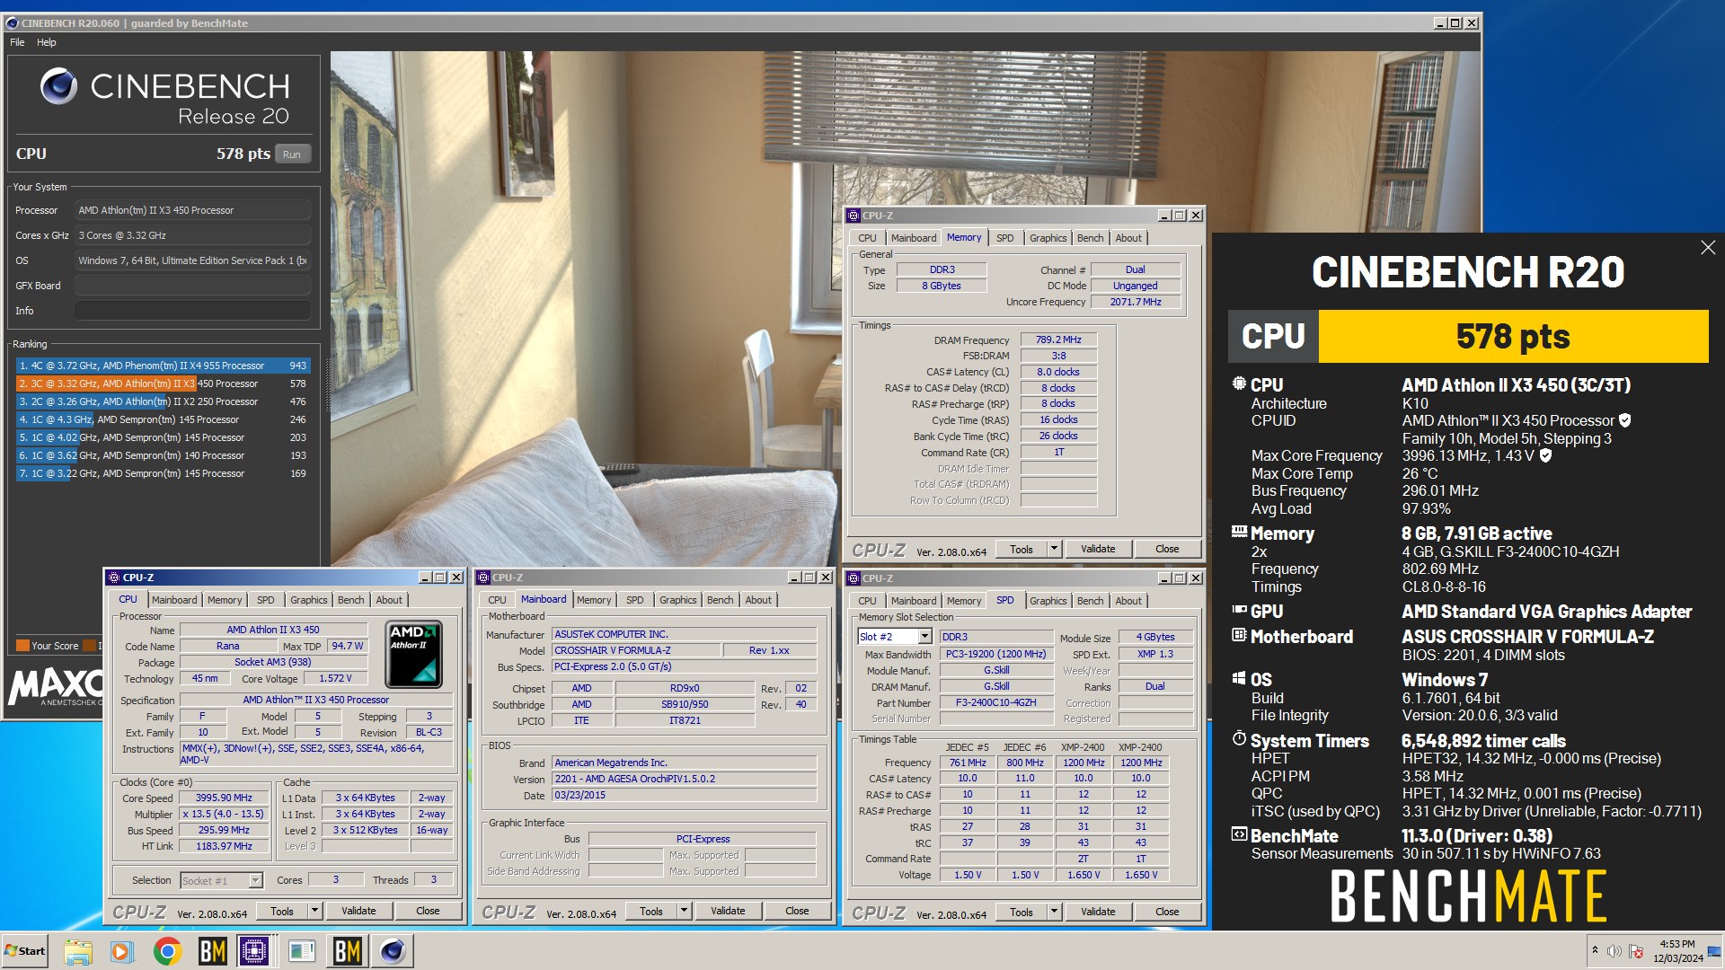The width and height of the screenshot is (1725, 970).
Task: Click the 578 pts score in BenchMate panel
Action: point(1513,337)
